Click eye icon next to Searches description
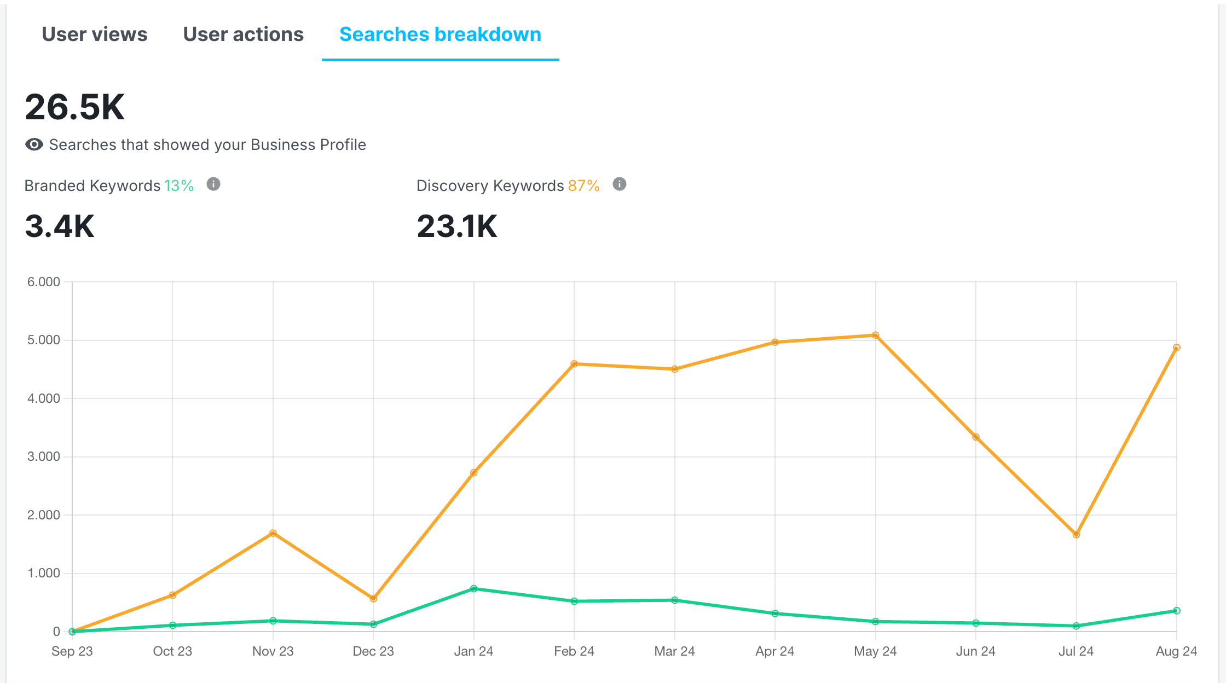This screenshot has height=683, width=1226. coord(34,144)
